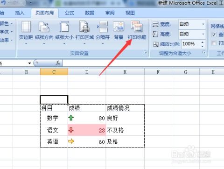The height and width of the screenshot is (169, 224).
Task: Increase the 缩放比例 100% spinner value
Action: coord(203,42)
